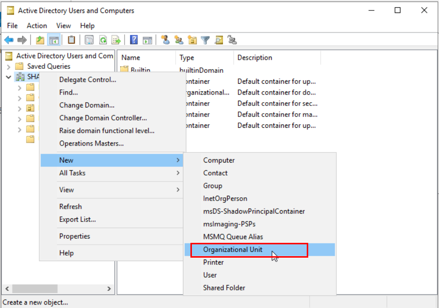The width and height of the screenshot is (439, 308).
Task: Click the tree pane's scroll-right arrow
Action: point(109,289)
